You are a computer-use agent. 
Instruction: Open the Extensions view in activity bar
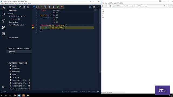3,34
